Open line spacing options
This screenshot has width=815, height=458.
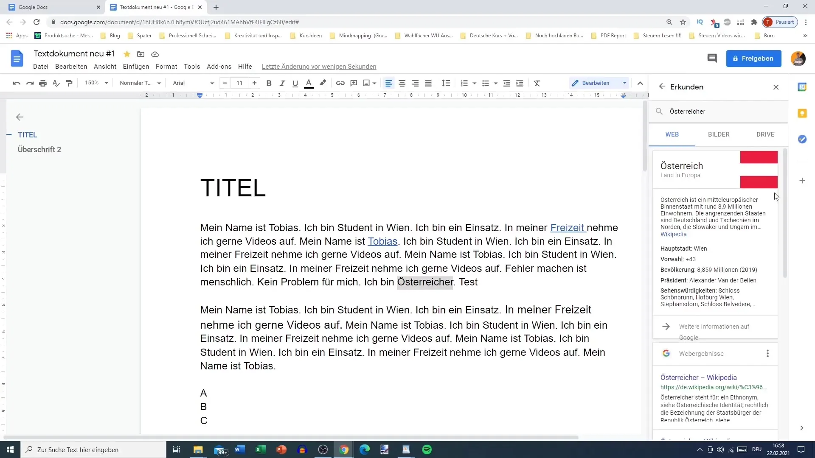(x=446, y=83)
